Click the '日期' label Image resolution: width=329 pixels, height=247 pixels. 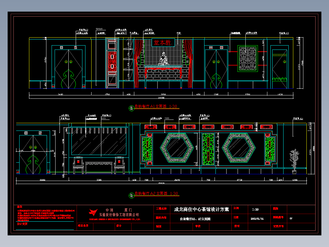pos(236,217)
